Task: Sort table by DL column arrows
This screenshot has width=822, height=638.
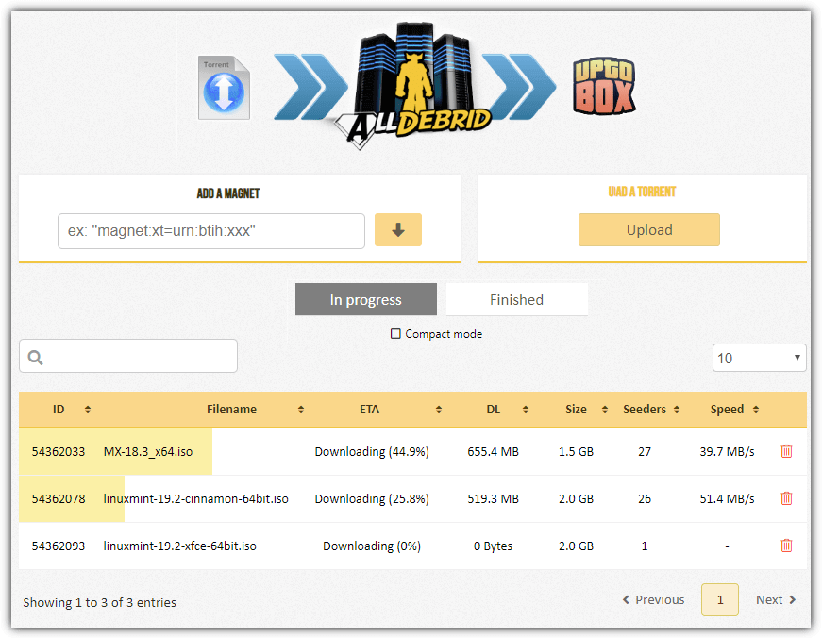Action: 526,410
